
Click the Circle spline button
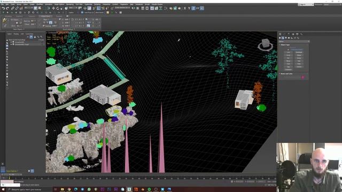[x=289, y=55]
